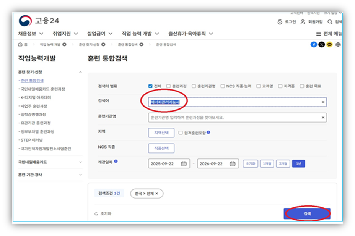
Task: Clear the 검색어 field with X icon
Action: point(323,102)
